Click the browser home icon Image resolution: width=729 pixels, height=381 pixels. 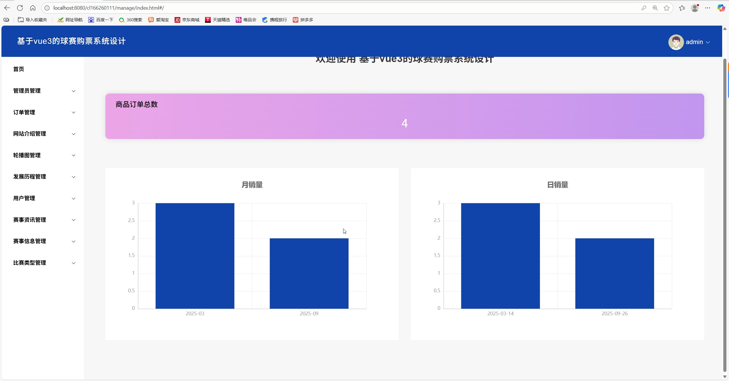point(33,8)
